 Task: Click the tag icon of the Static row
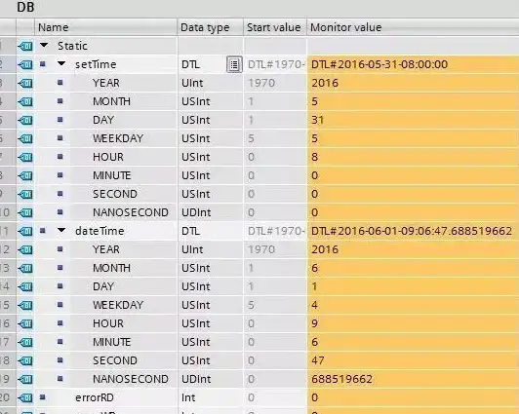point(25,46)
